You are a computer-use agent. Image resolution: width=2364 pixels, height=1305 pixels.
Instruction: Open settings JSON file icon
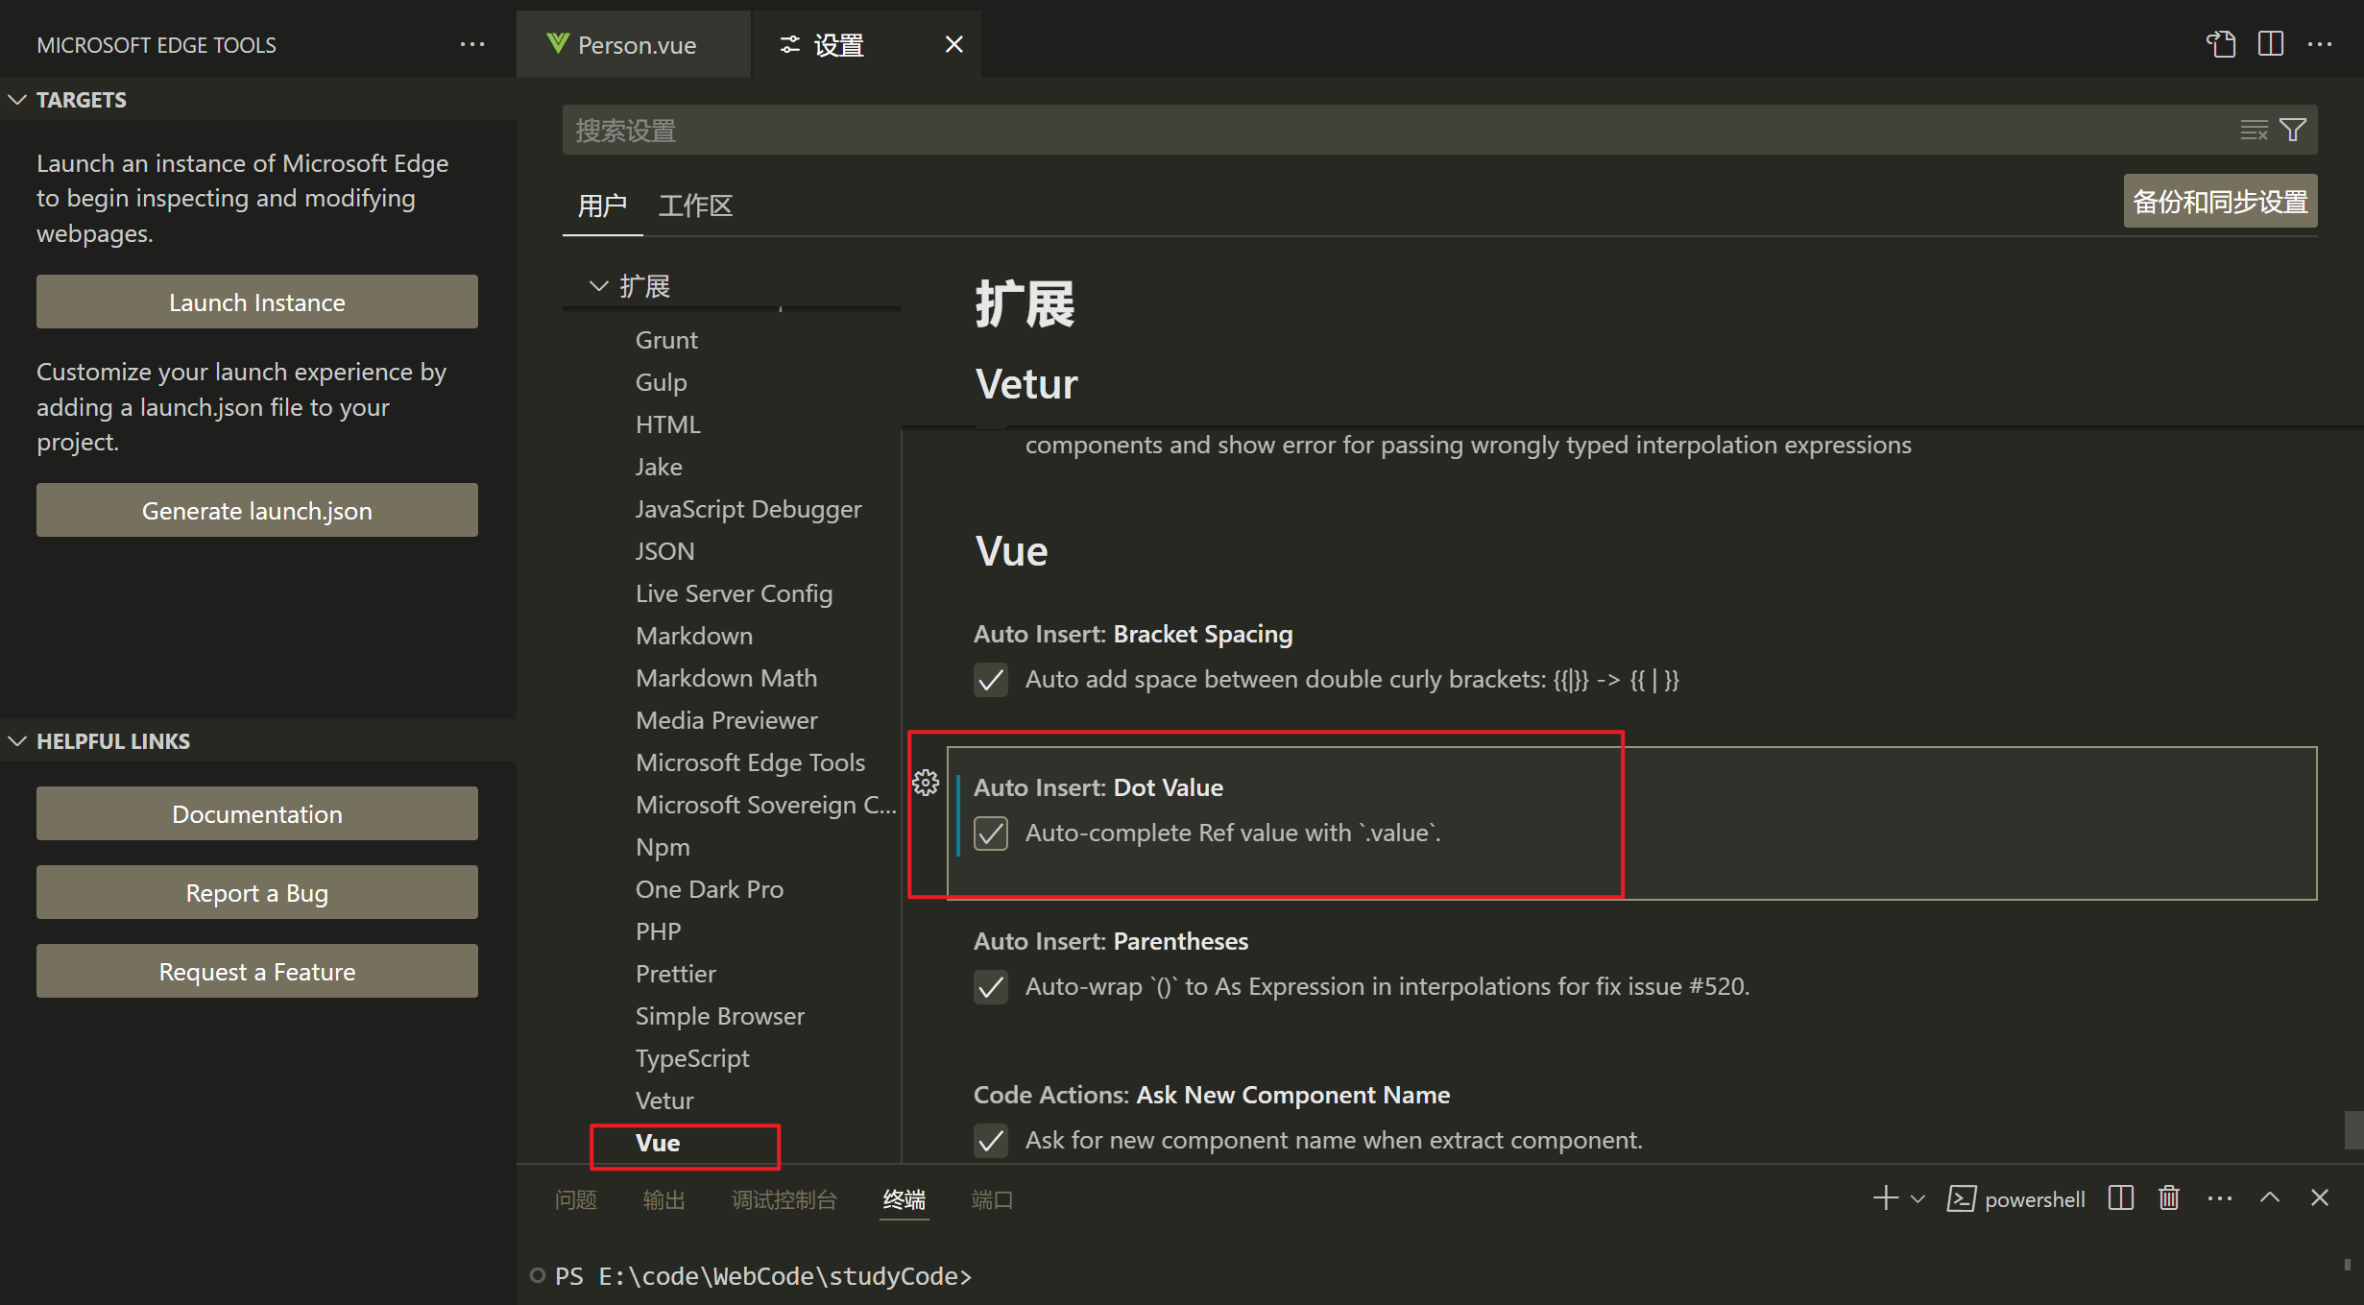(2220, 44)
